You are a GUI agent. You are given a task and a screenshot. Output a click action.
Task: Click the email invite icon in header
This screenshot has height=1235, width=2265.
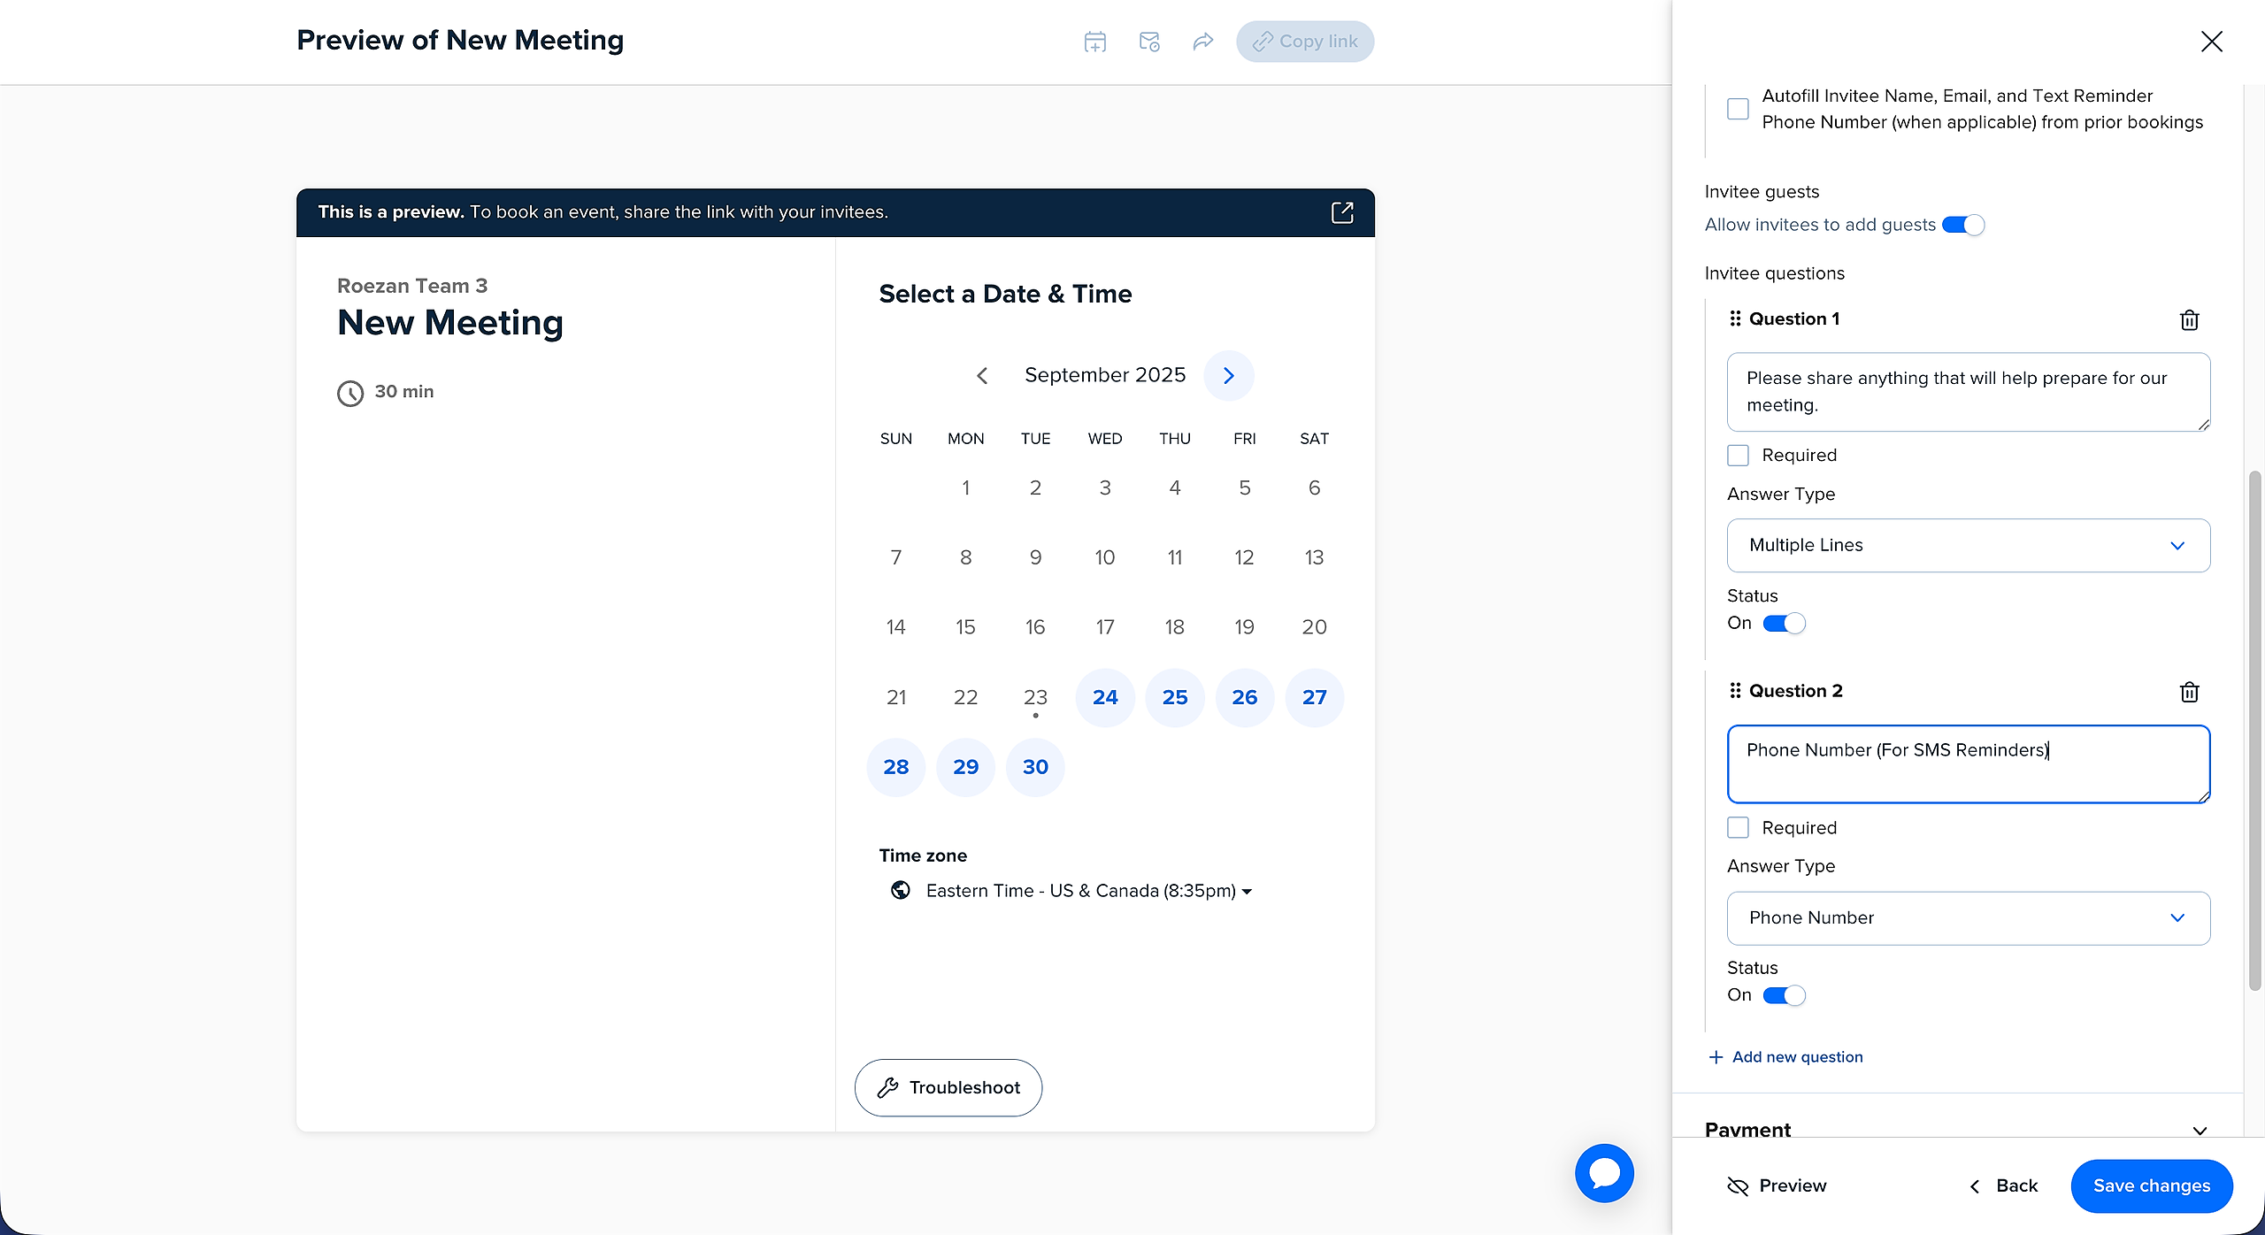coord(1149,42)
